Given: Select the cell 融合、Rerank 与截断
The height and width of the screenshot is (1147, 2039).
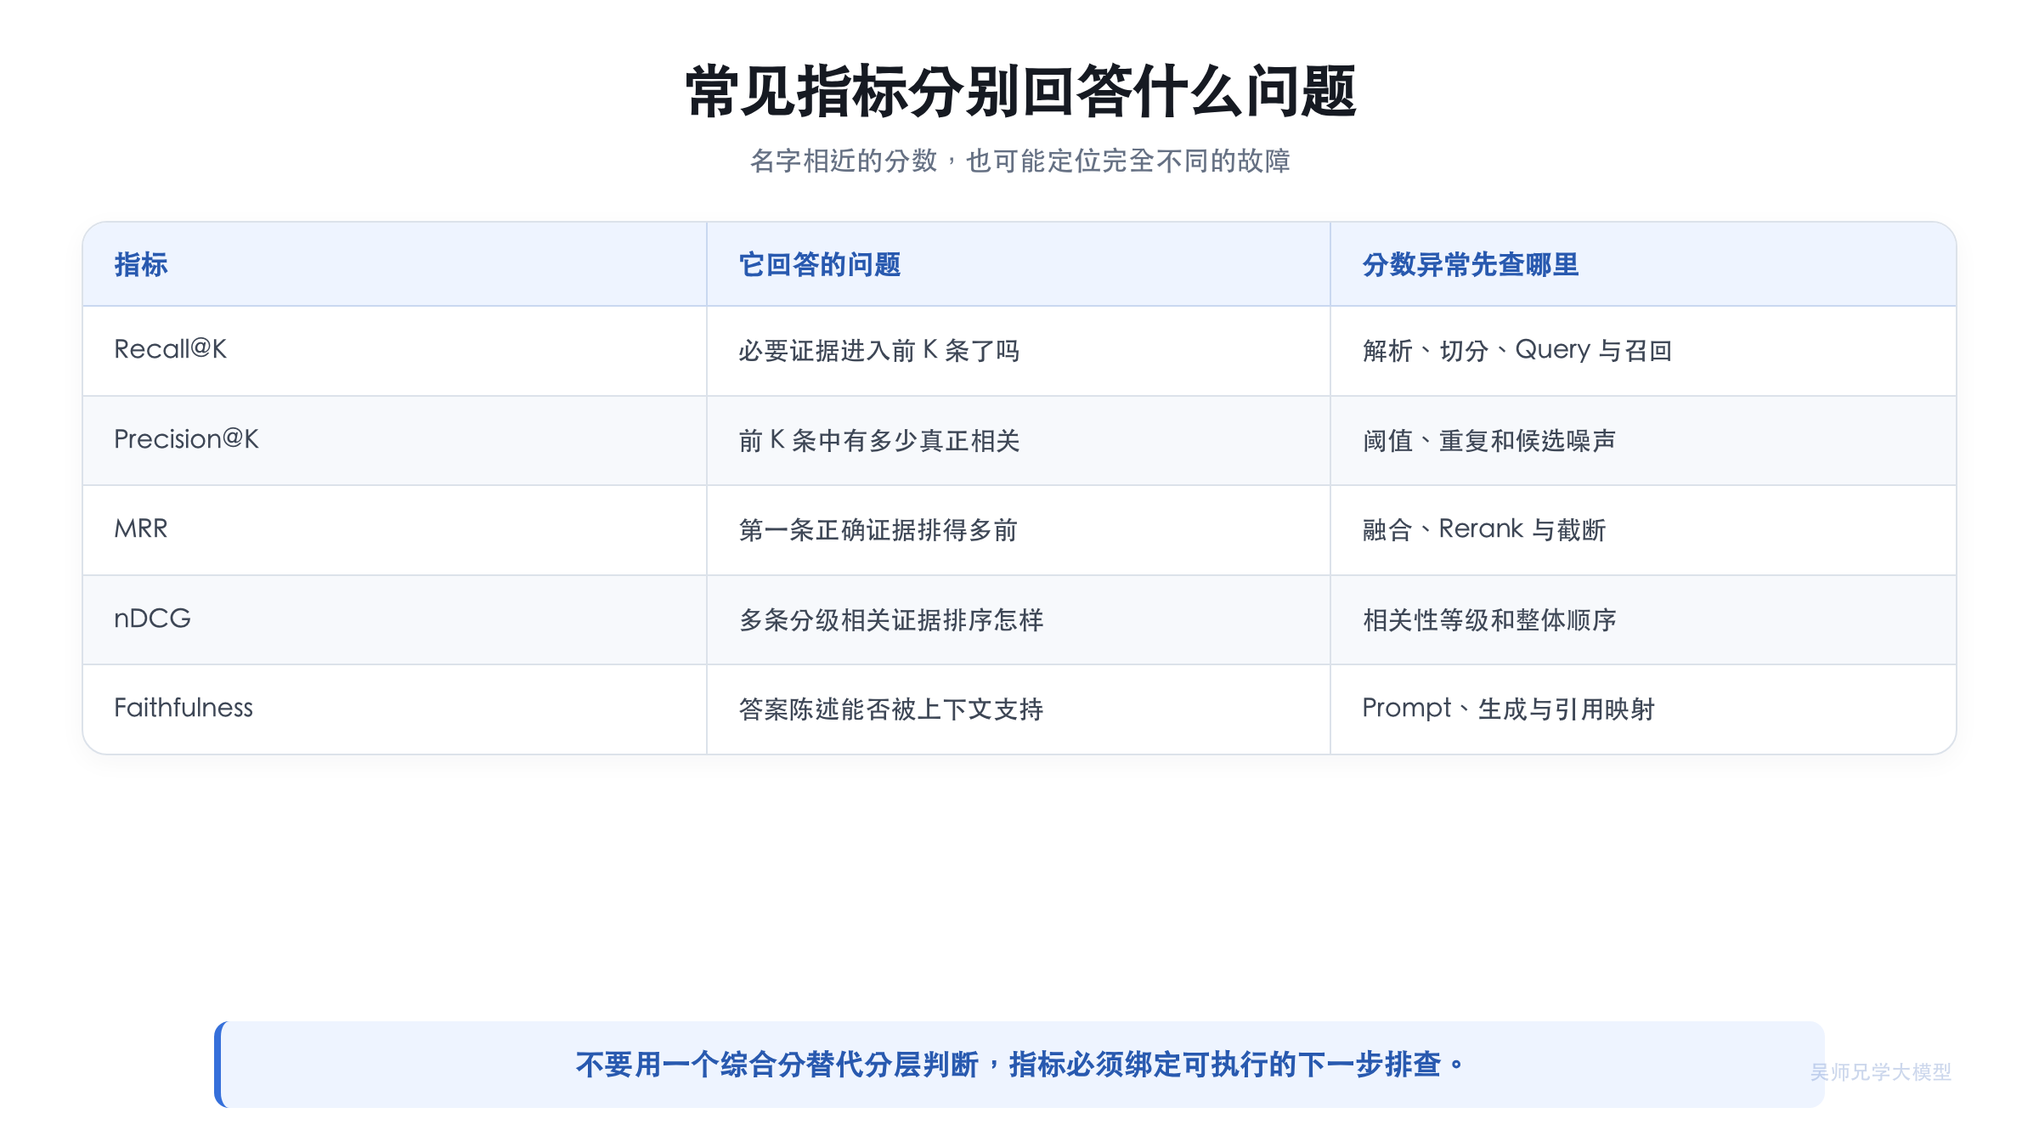Looking at the screenshot, I should click(x=1643, y=530).
